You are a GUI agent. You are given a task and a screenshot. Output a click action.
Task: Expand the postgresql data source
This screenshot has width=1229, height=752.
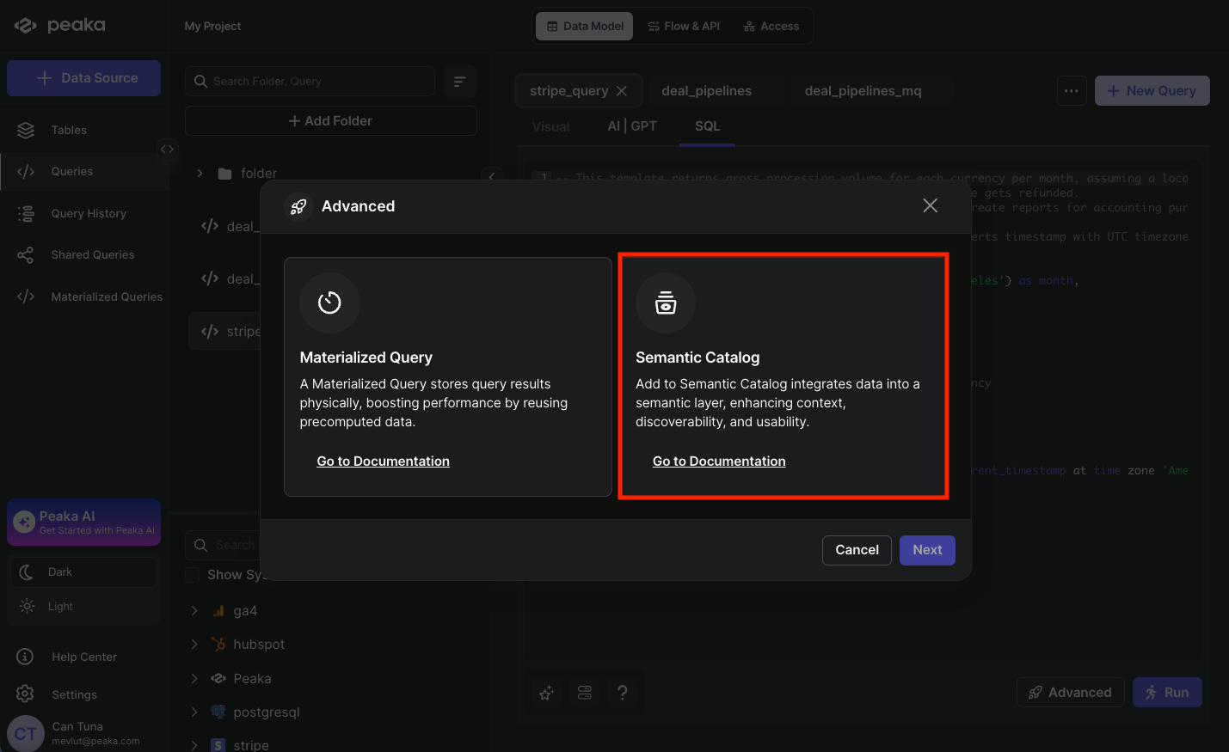coord(194,712)
